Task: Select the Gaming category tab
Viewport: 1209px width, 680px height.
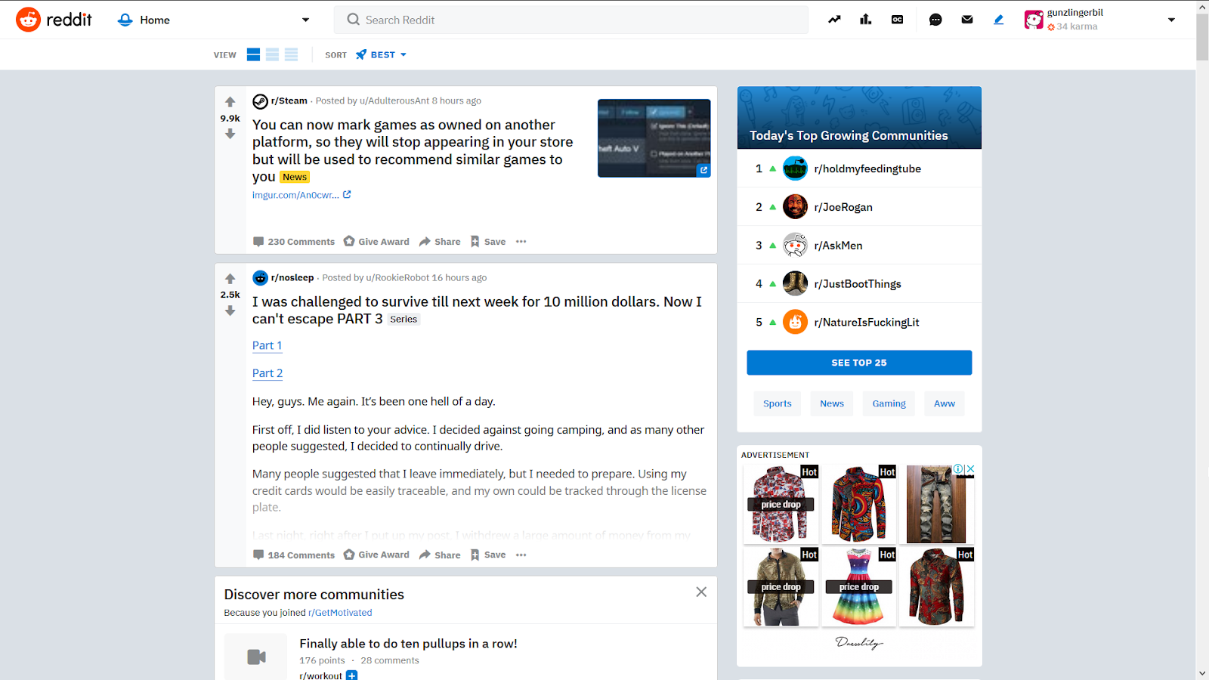Action: [x=889, y=403]
